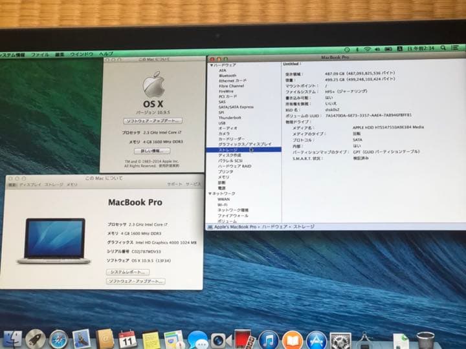Click Time Machine menu bar icon

pyautogui.click(x=347, y=50)
